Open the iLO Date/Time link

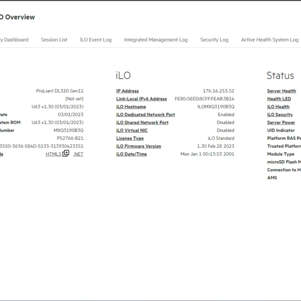point(131,154)
